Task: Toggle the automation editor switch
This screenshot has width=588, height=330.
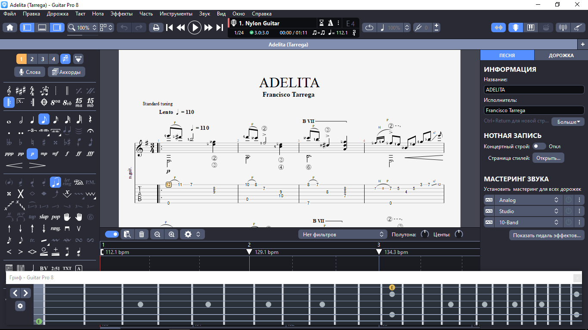Action: (112, 234)
